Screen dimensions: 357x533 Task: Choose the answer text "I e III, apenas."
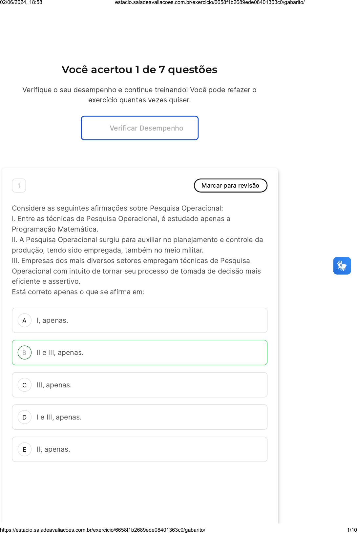point(59,417)
